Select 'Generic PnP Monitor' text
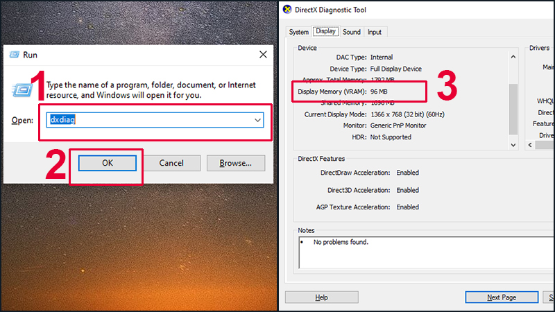Image resolution: width=555 pixels, height=312 pixels. [x=398, y=125]
